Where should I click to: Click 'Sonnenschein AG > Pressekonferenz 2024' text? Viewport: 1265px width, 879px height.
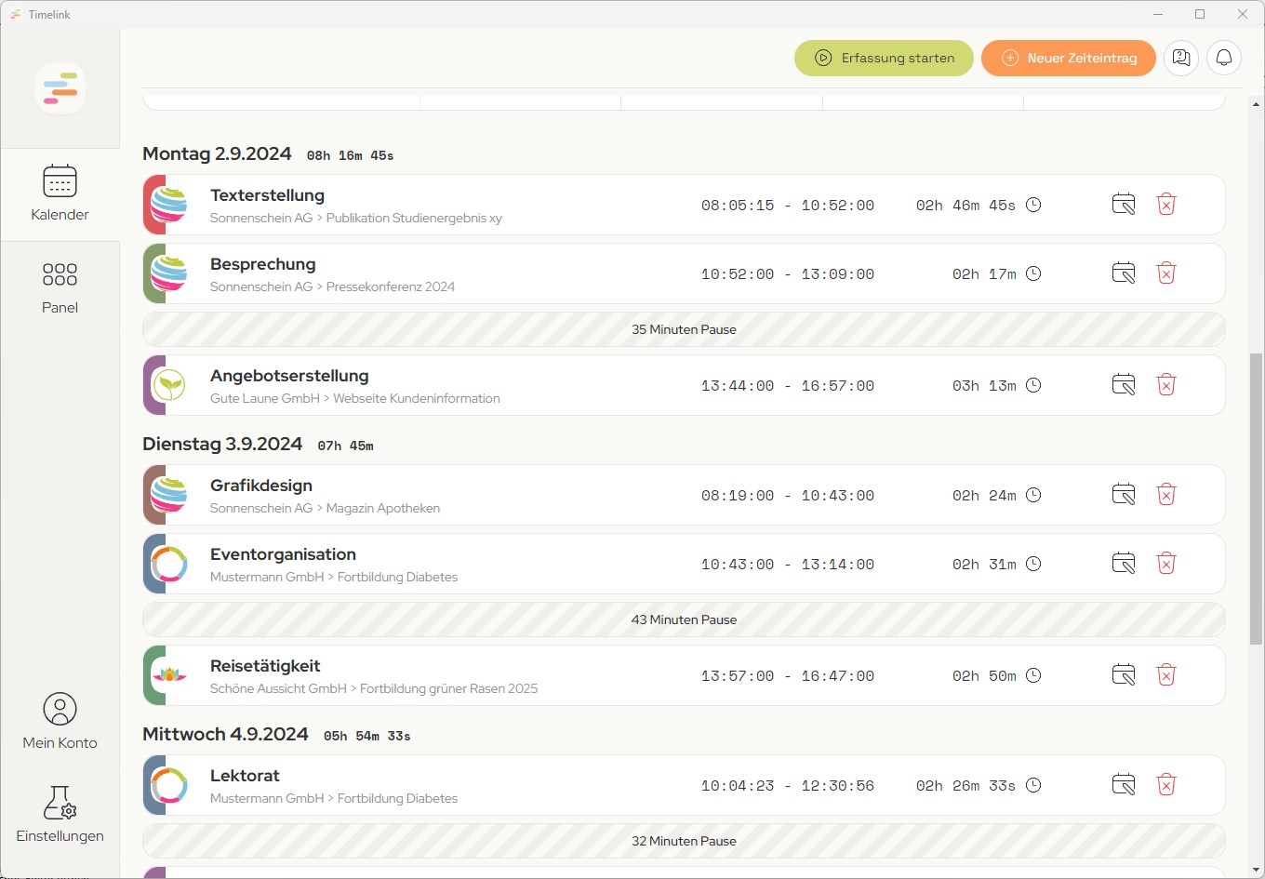pos(332,286)
